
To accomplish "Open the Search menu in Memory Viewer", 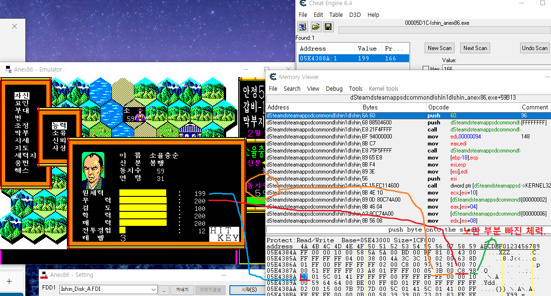I will click(x=292, y=89).
